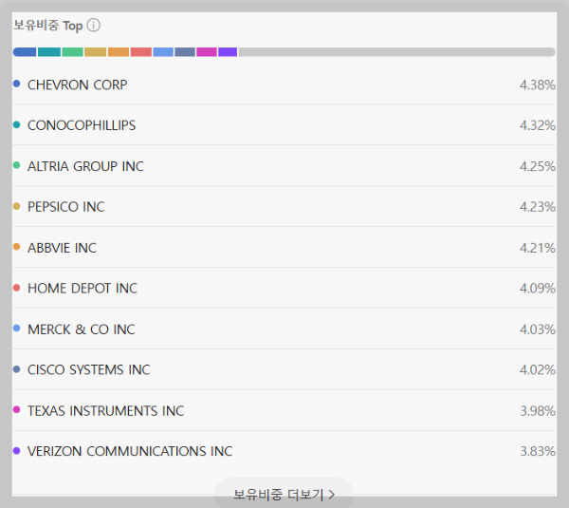The width and height of the screenshot is (569, 508).
Task: Click the tan dot beside PepsiCo
Action: pos(16,206)
